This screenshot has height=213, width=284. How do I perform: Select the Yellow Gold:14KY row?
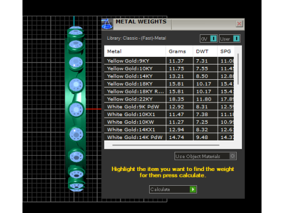[169, 76]
